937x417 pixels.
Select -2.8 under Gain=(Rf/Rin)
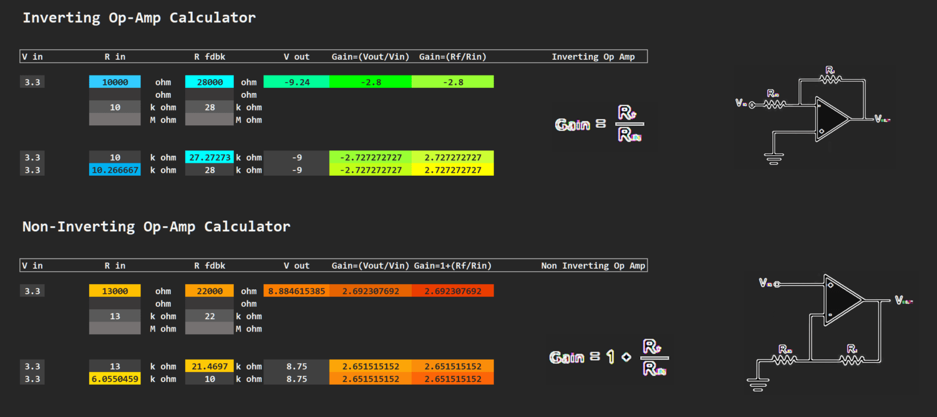coord(453,82)
